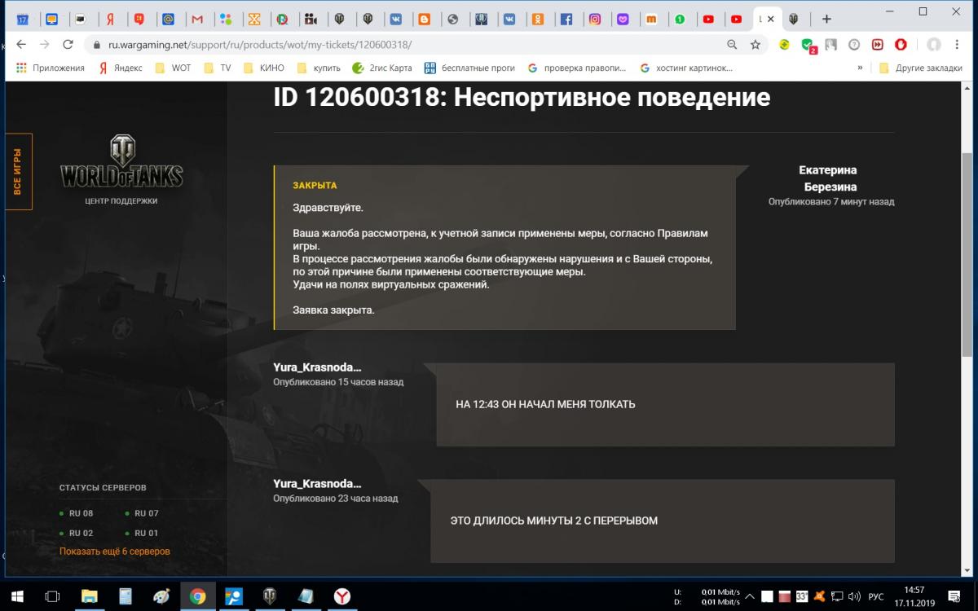Open the ВСЕ ИГРЫ side tab
978x611 pixels.
[x=18, y=171]
